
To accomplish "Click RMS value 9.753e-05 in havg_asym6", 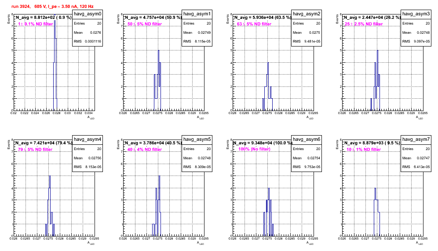I will (x=312, y=167).
